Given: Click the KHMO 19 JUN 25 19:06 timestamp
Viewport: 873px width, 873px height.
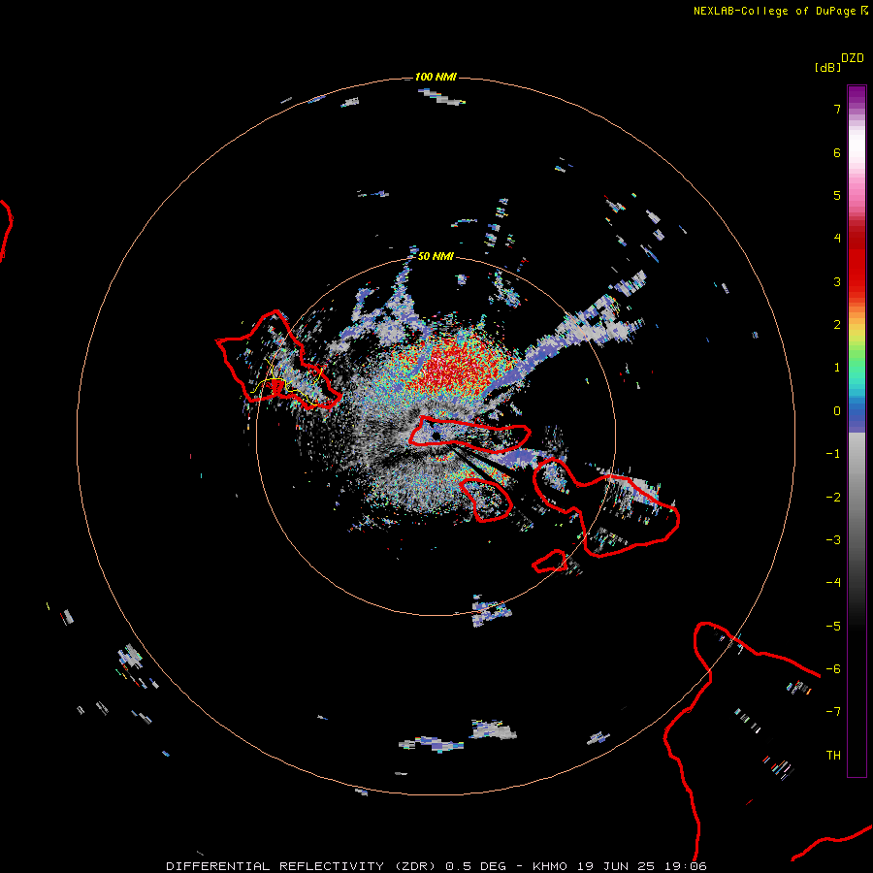Looking at the screenshot, I should coord(620,866).
